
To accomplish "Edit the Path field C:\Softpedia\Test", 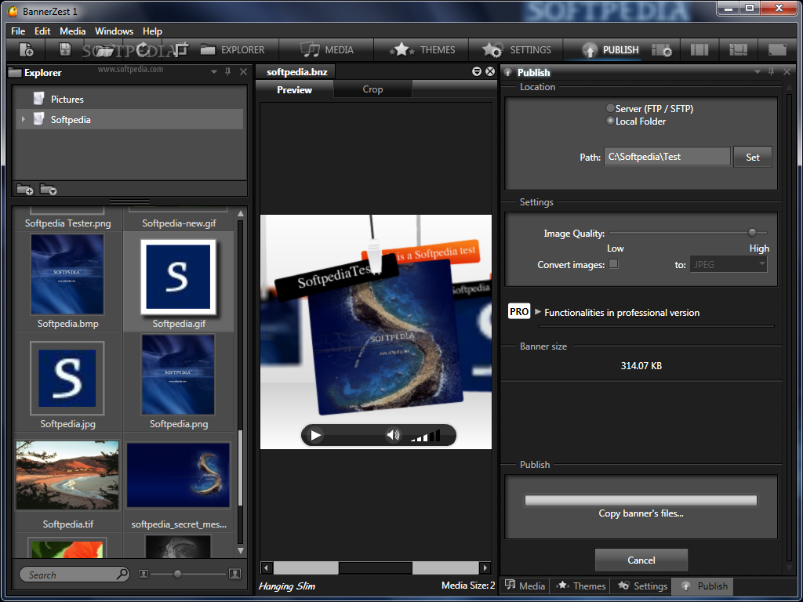I will click(x=667, y=157).
